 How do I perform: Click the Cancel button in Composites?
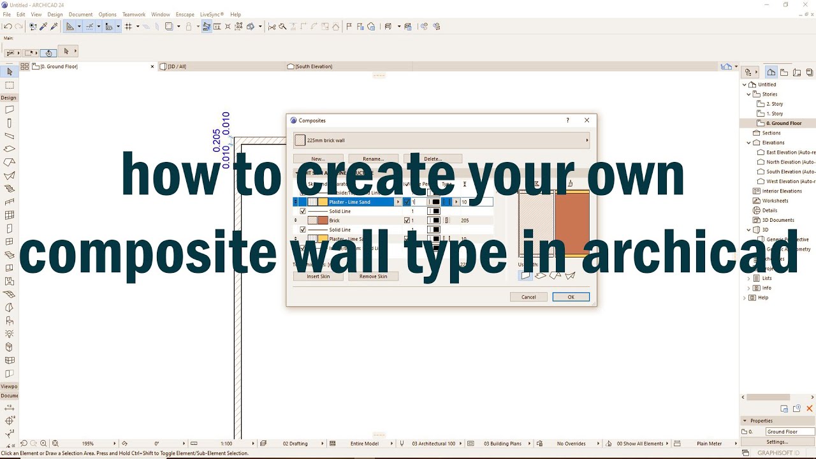[x=528, y=297]
